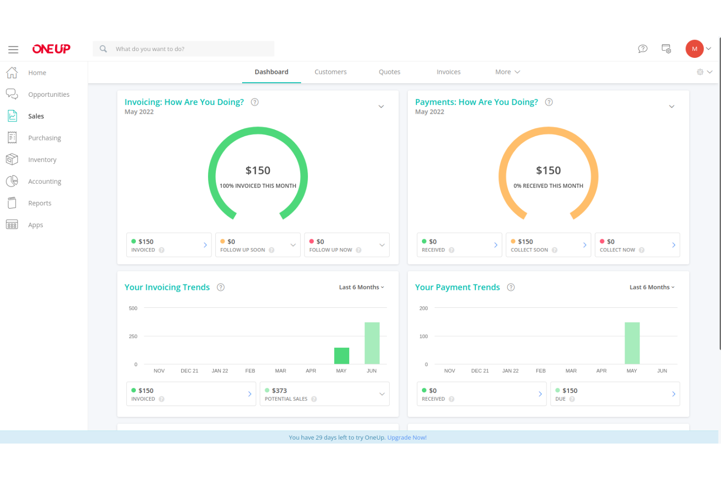Click the Upgrade Now! link
The height and width of the screenshot is (480, 721).
coord(407,437)
